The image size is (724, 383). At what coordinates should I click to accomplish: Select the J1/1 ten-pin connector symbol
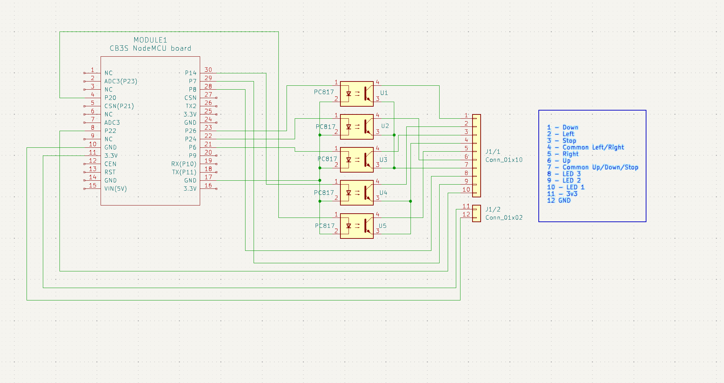click(476, 156)
